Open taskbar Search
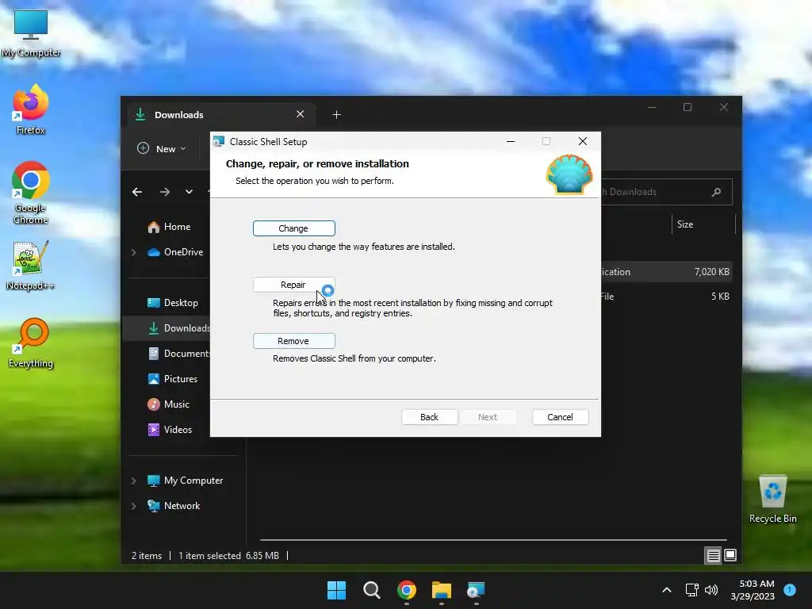This screenshot has width=812, height=609. point(372,590)
